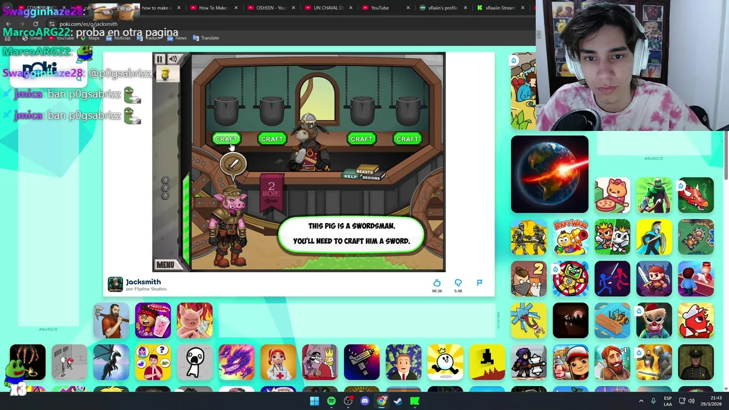Viewport: 729px width, 410px height.
Task: Open the Gmail bookmark
Action: pyautogui.click(x=32, y=38)
